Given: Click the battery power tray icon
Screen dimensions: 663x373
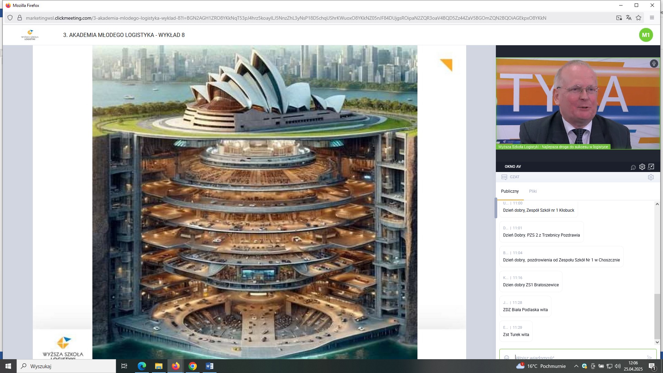Looking at the screenshot, I should point(601,366).
